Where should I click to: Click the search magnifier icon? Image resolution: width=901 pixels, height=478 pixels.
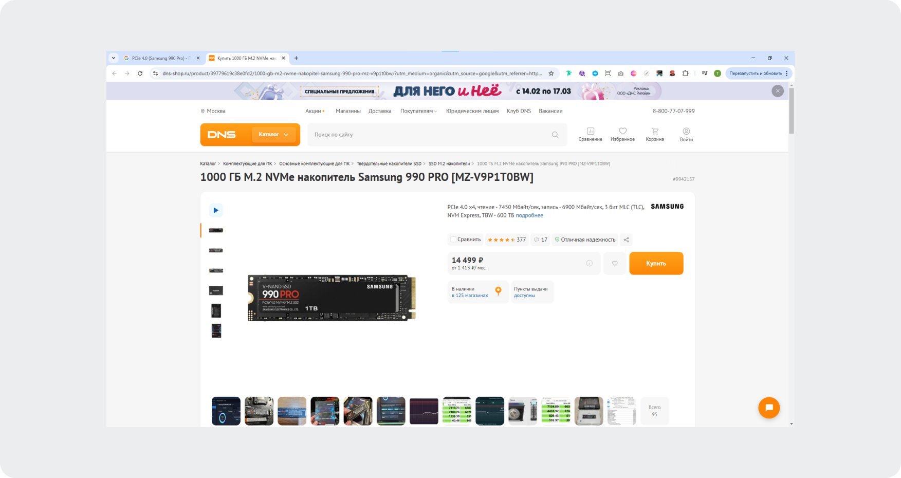click(x=555, y=135)
